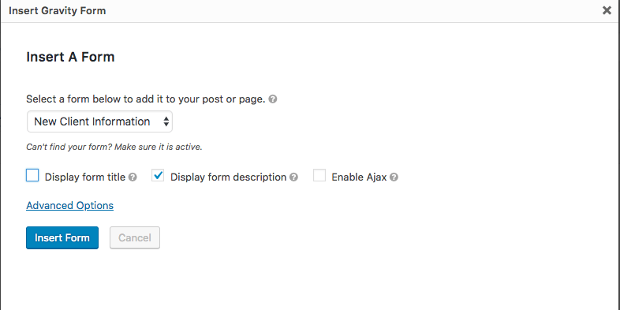Click the help icon beside Enable Ajax
This screenshot has height=310, width=620.
394,177
